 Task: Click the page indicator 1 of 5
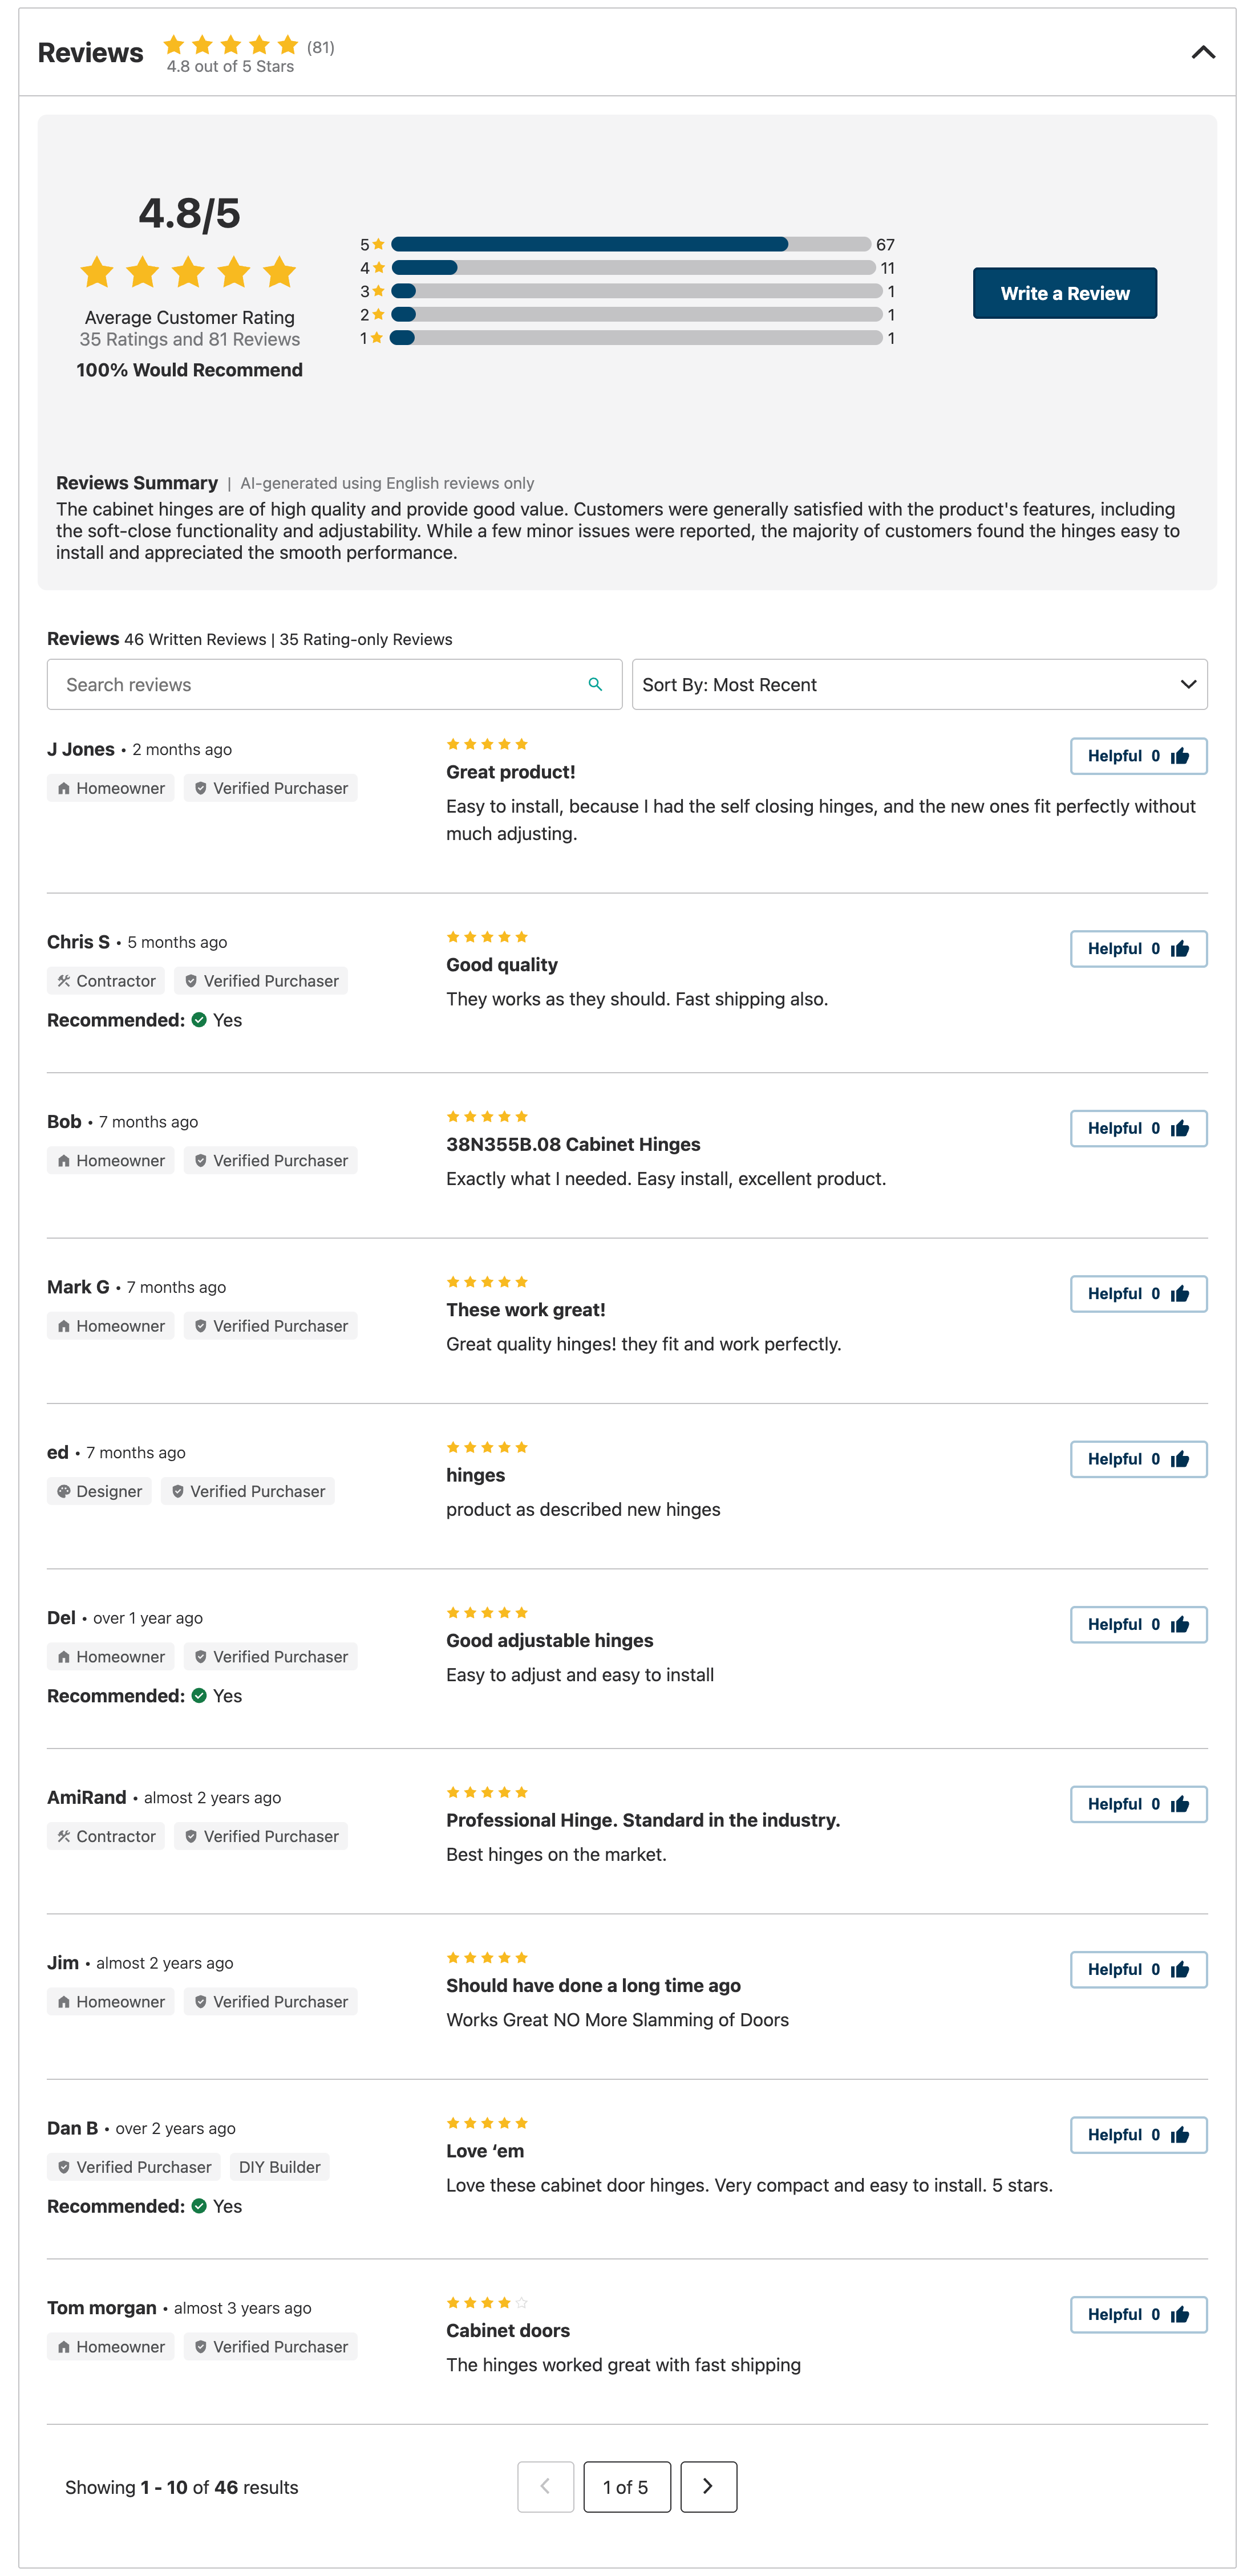626,2486
